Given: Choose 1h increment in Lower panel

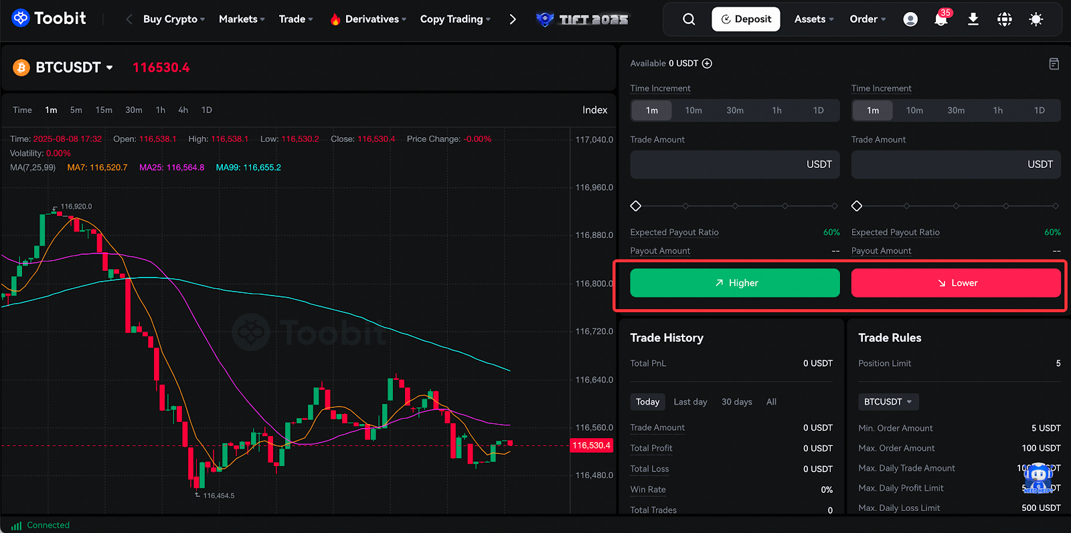Looking at the screenshot, I should point(998,110).
